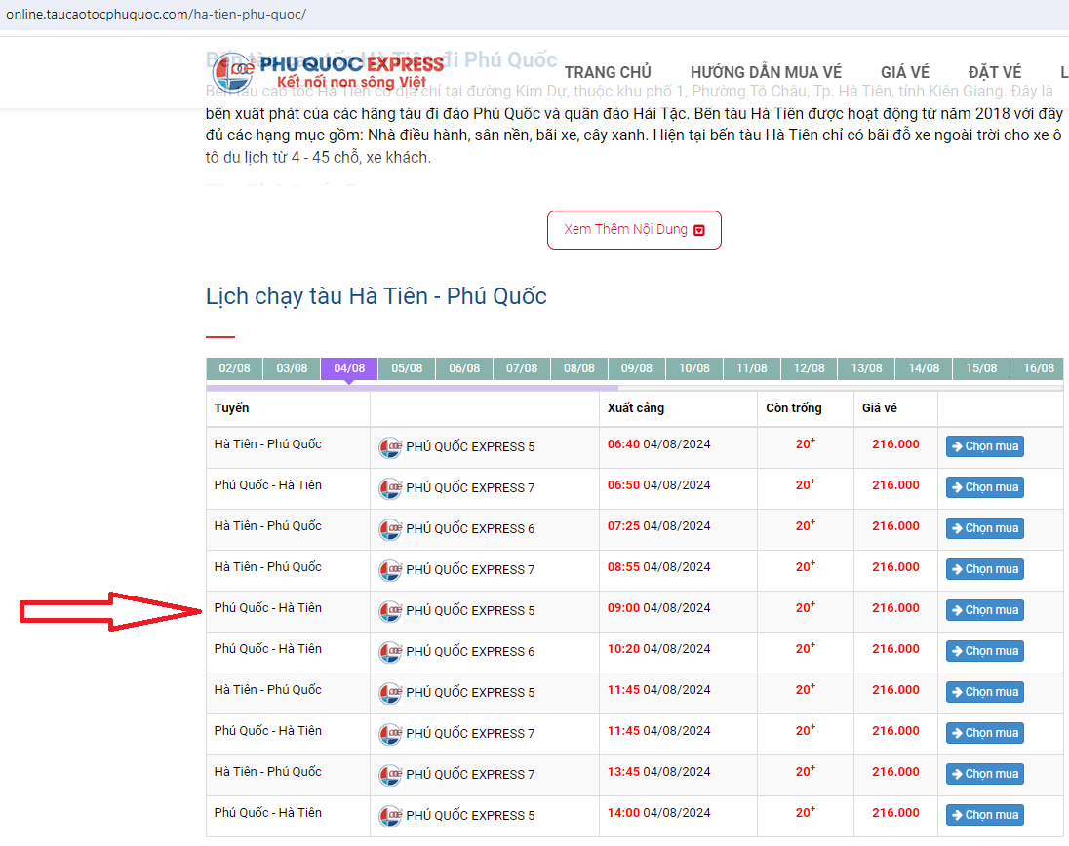Image resolution: width=1069 pixels, height=846 pixels.
Task: Expand content with Xem Thêm Nội Dung
Action: coord(634,230)
